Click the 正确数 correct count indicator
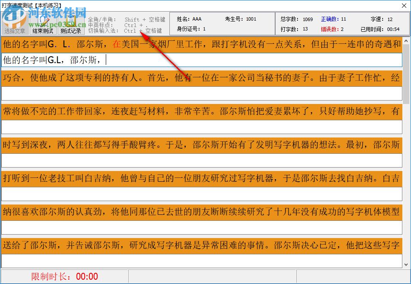Screen dimensions: 411x284 (x=333, y=19)
